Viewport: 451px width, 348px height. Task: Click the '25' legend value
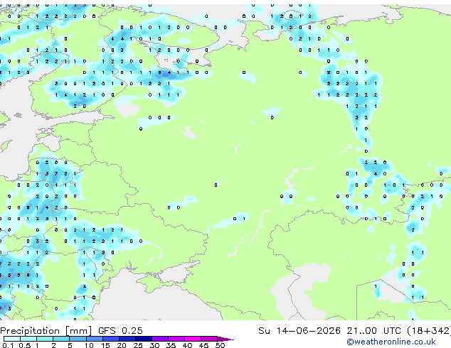point(138,345)
